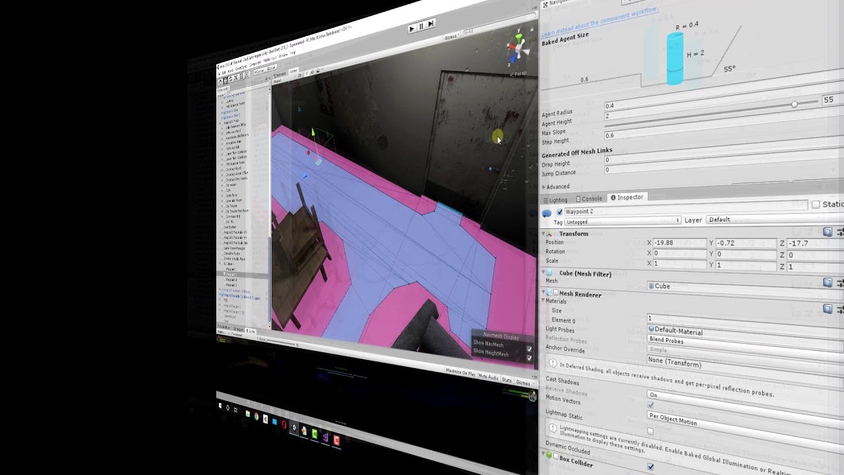Collapse the Materials list
The height and width of the screenshot is (475, 844).
point(543,300)
